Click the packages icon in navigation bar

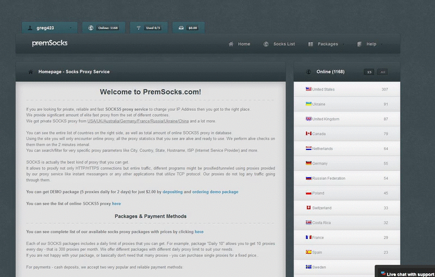click(x=310, y=44)
